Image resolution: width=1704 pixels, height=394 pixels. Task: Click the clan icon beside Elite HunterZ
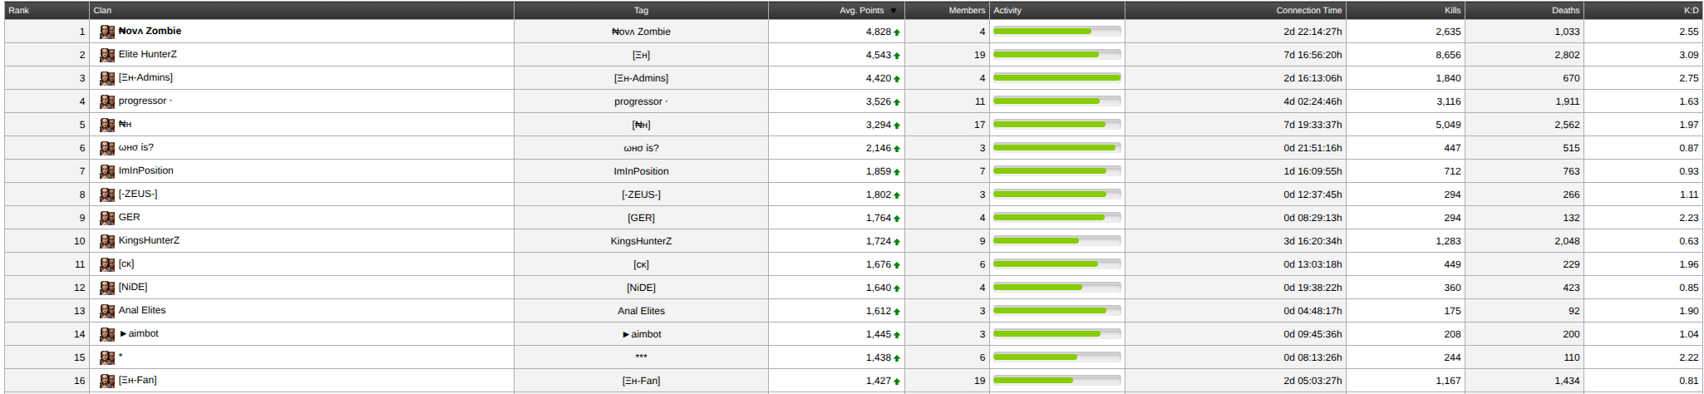click(107, 55)
